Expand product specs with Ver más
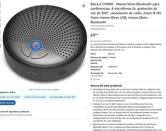 pyautogui.click(x=95, y=79)
